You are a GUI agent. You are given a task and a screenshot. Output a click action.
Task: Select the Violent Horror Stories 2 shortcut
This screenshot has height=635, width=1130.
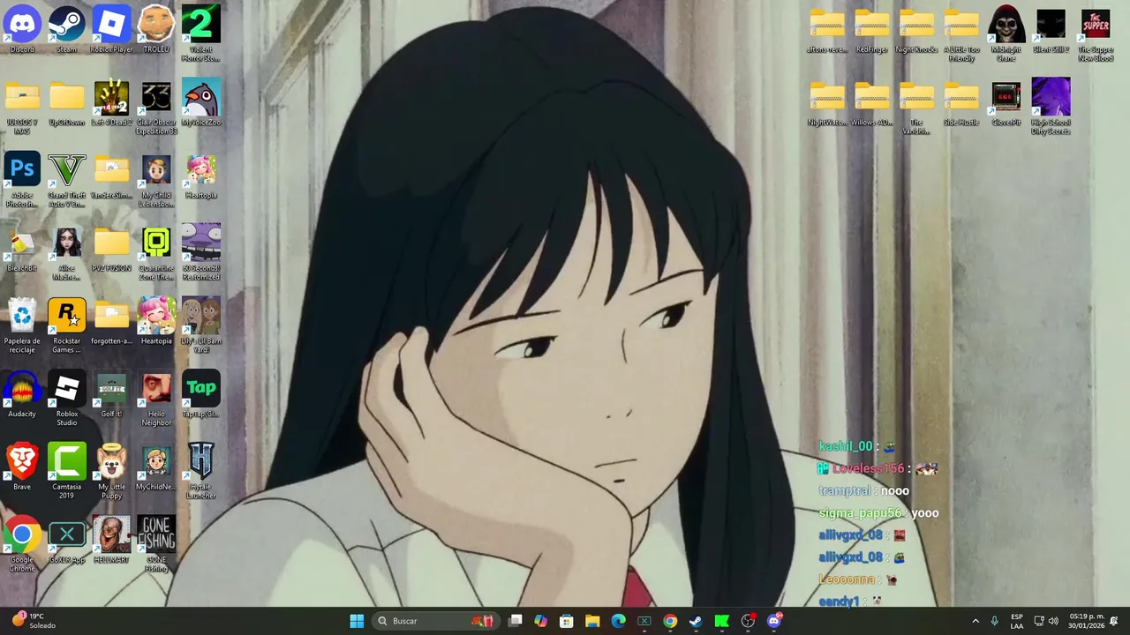[x=200, y=34]
